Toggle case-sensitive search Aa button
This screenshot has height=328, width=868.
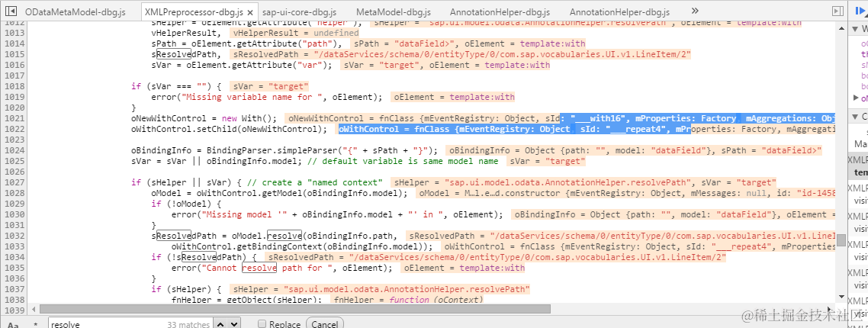13,325
